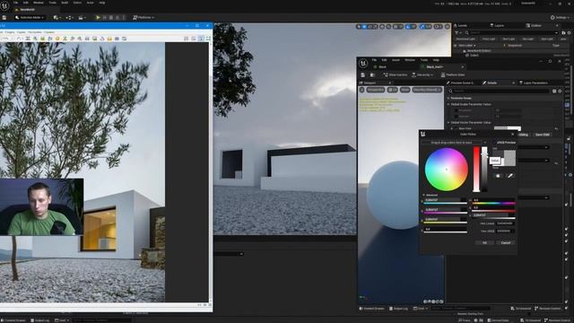Click the Perspective button in preview viewport
574x323 pixels.
375,90
